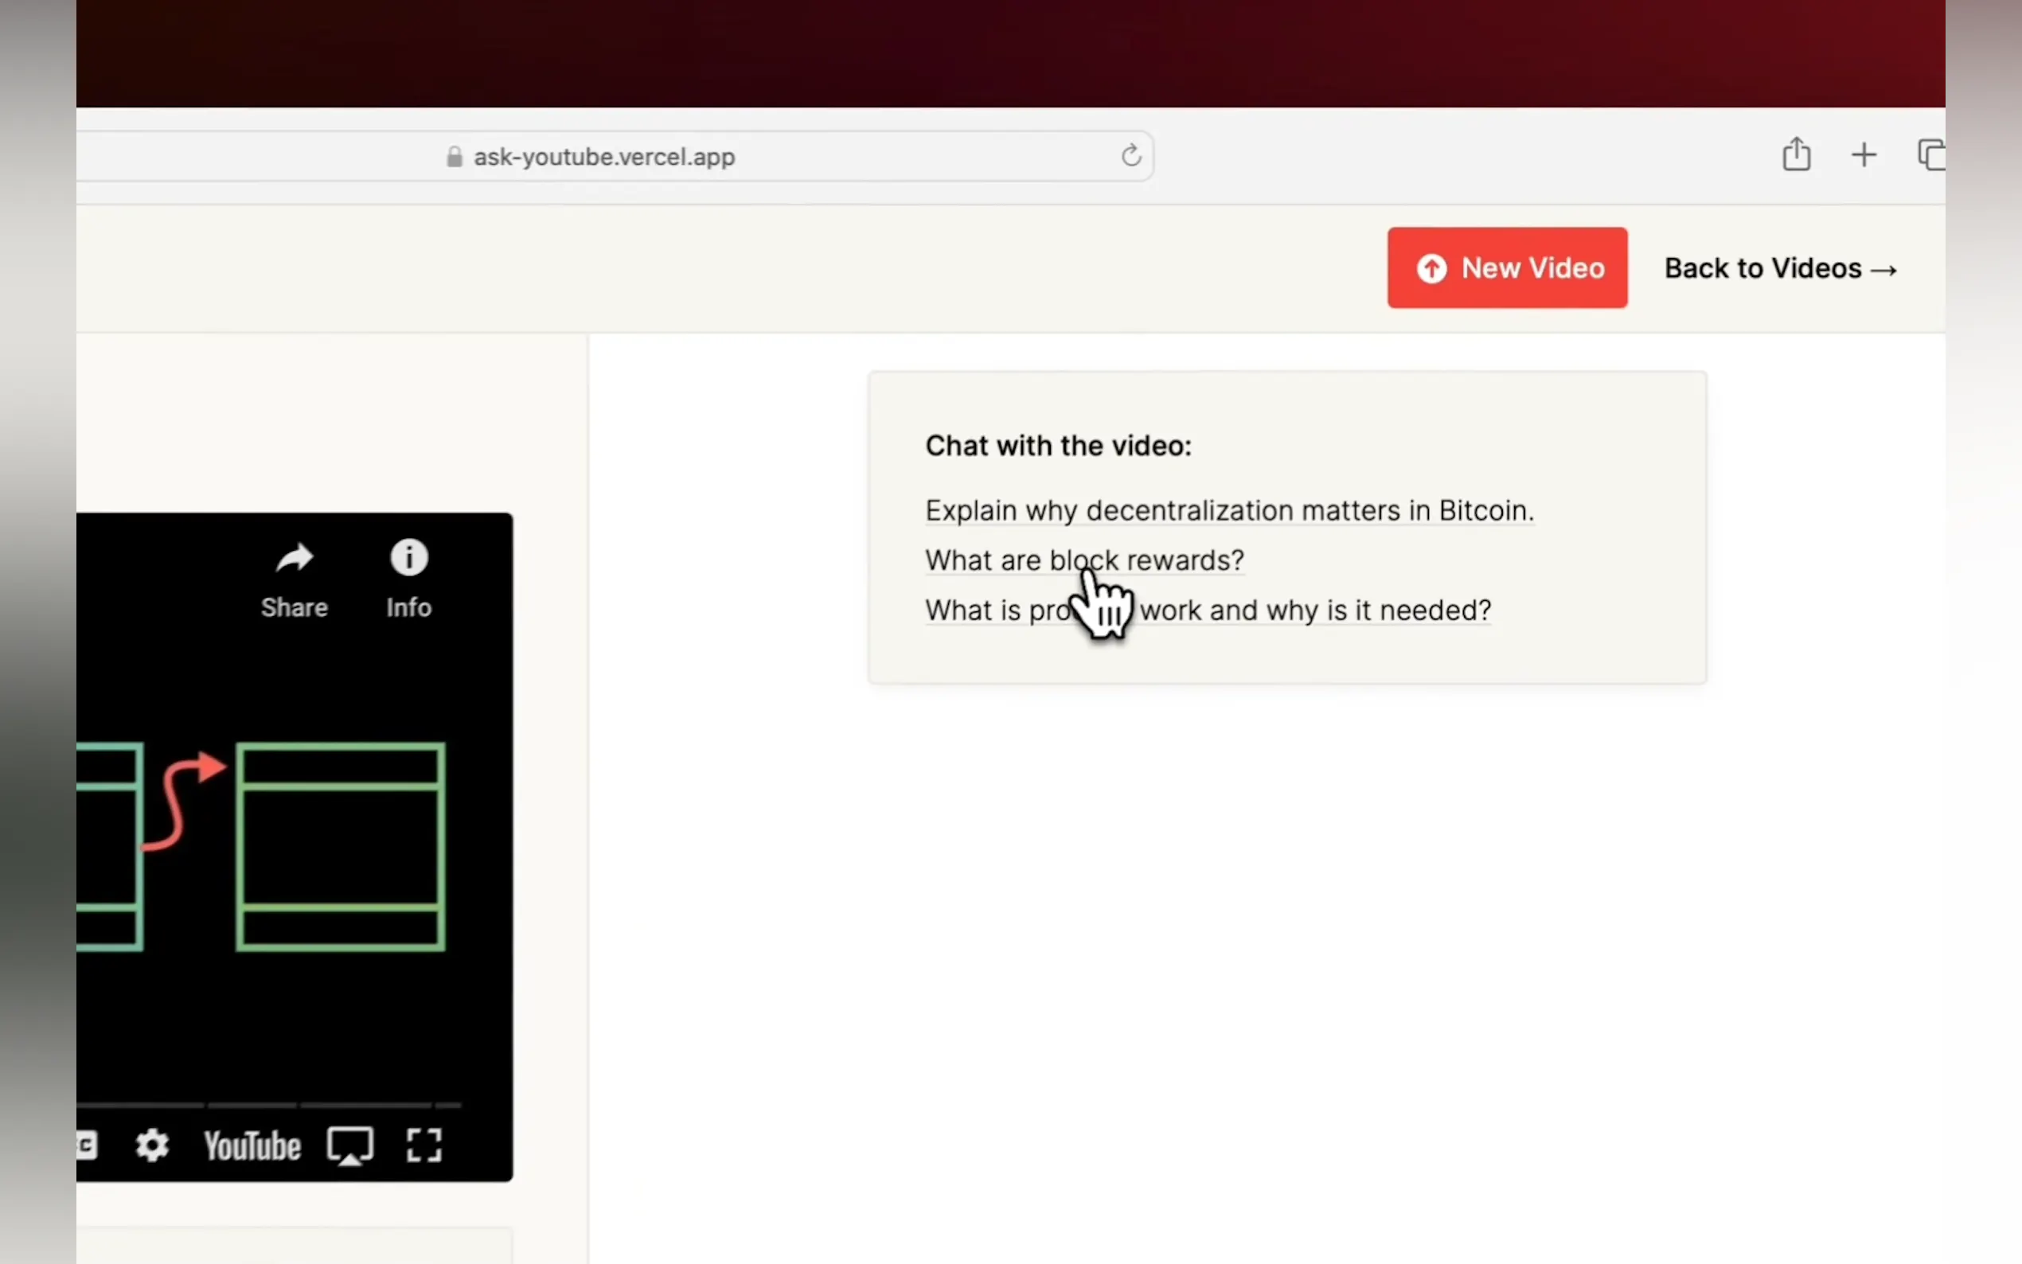Open tab overview with the stacked-squares icon
2022x1264 pixels.
(1932, 154)
